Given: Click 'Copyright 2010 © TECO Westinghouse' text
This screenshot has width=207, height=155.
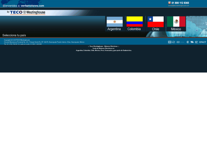Looking at the screenshot, I should pyautogui.click(x=17, y=40).
